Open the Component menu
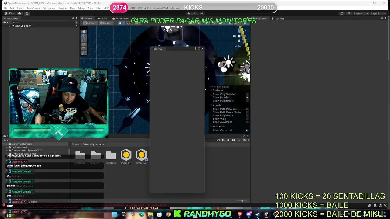 (x=49, y=8)
